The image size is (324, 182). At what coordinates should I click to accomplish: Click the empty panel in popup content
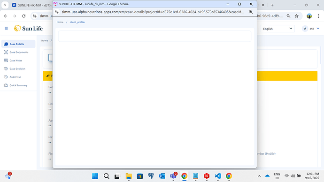(155, 36)
